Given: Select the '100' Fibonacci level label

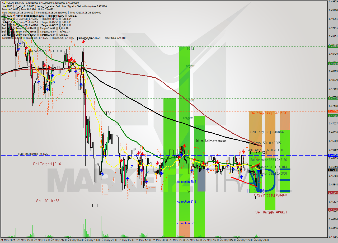Looking at the screenshot, I should pos(191,100).
